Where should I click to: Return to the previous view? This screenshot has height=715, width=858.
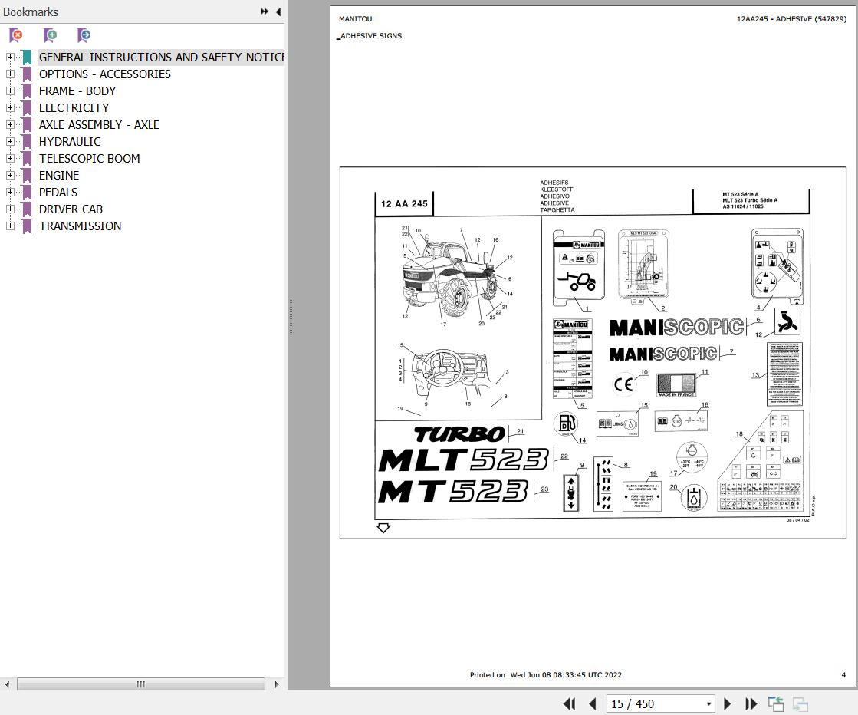click(775, 703)
